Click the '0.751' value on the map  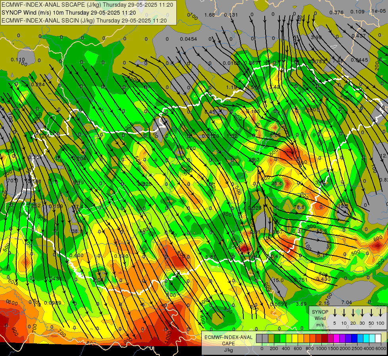(x=301, y=280)
